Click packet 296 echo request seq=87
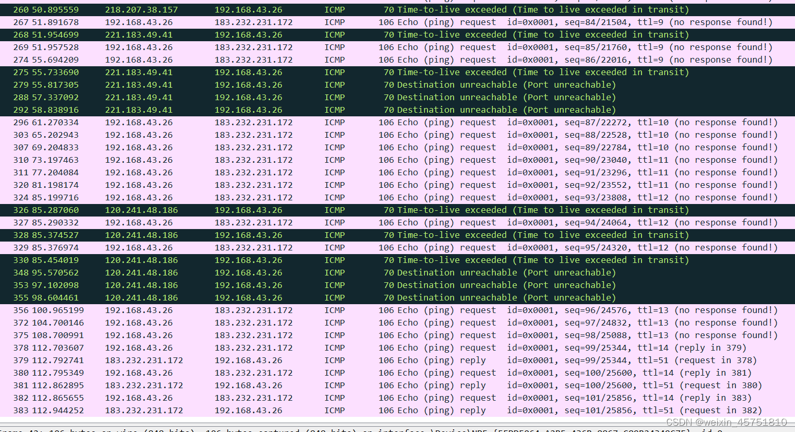 click(397, 123)
